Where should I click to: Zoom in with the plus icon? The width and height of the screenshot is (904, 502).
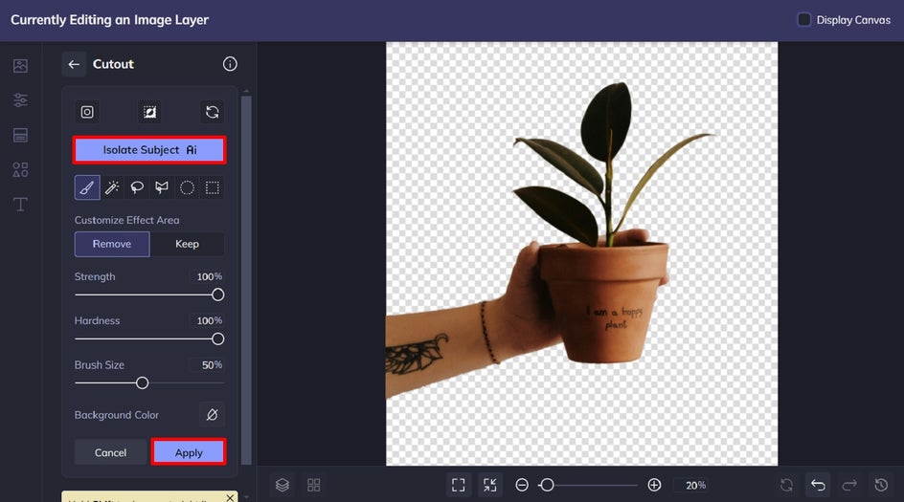point(654,486)
